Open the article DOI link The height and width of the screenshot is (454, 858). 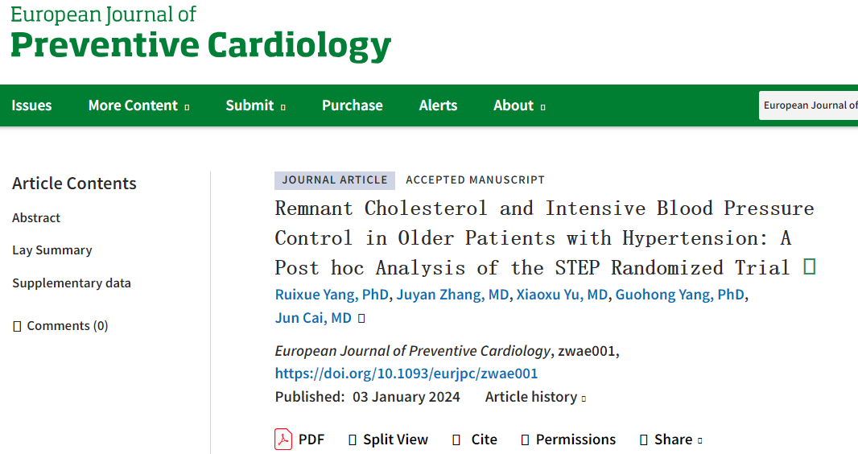pyautogui.click(x=406, y=374)
